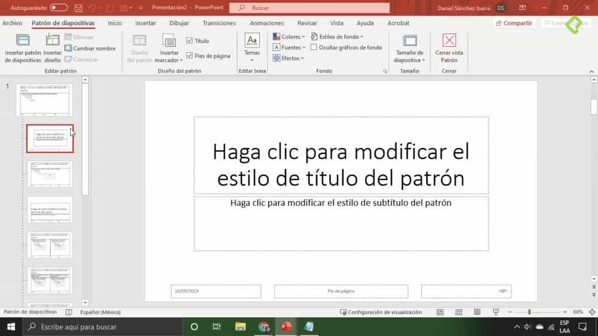Fit slide to current window icon
The width and height of the screenshot is (598, 336).
pyautogui.click(x=592, y=312)
